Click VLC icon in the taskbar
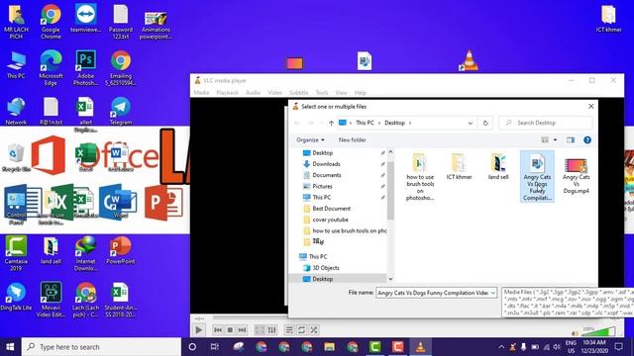 420,347
